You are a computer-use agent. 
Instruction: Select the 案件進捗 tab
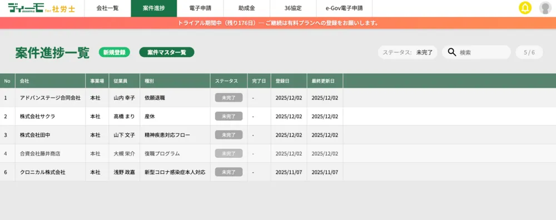154,8
